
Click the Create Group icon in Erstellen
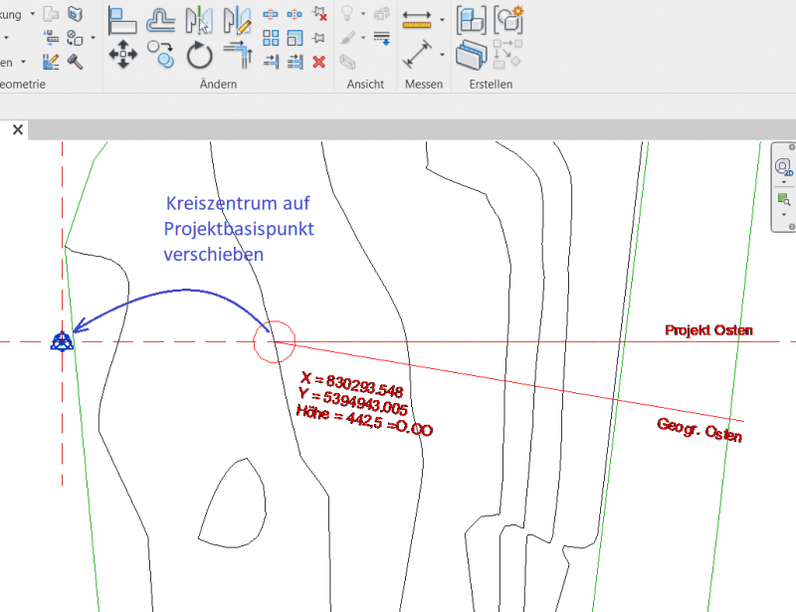tap(509, 19)
